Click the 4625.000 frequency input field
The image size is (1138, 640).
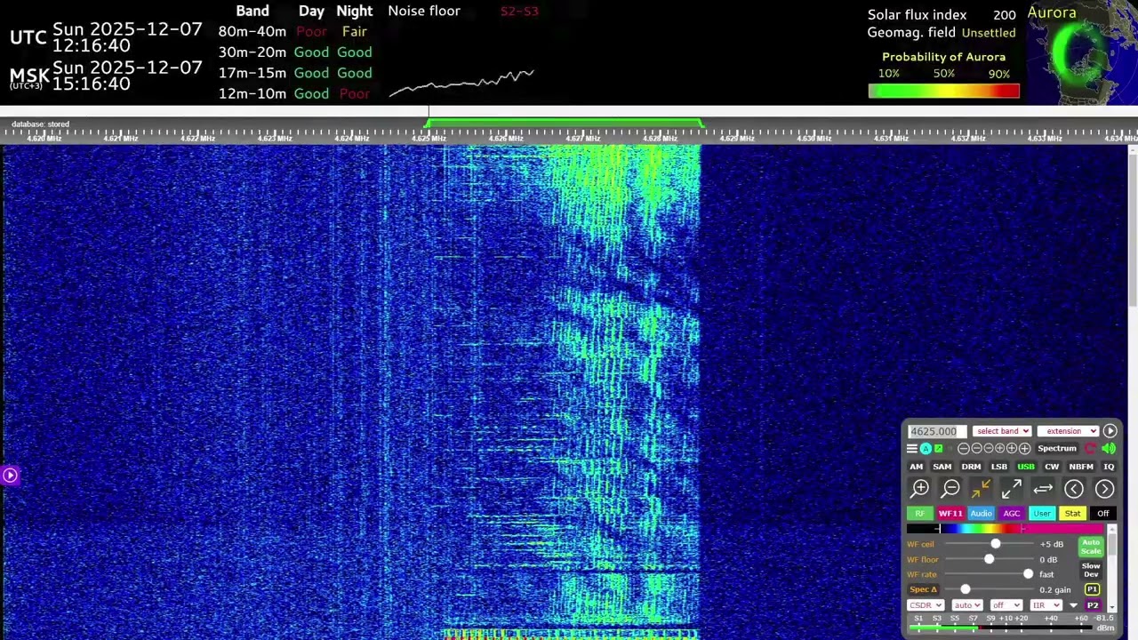(x=937, y=431)
